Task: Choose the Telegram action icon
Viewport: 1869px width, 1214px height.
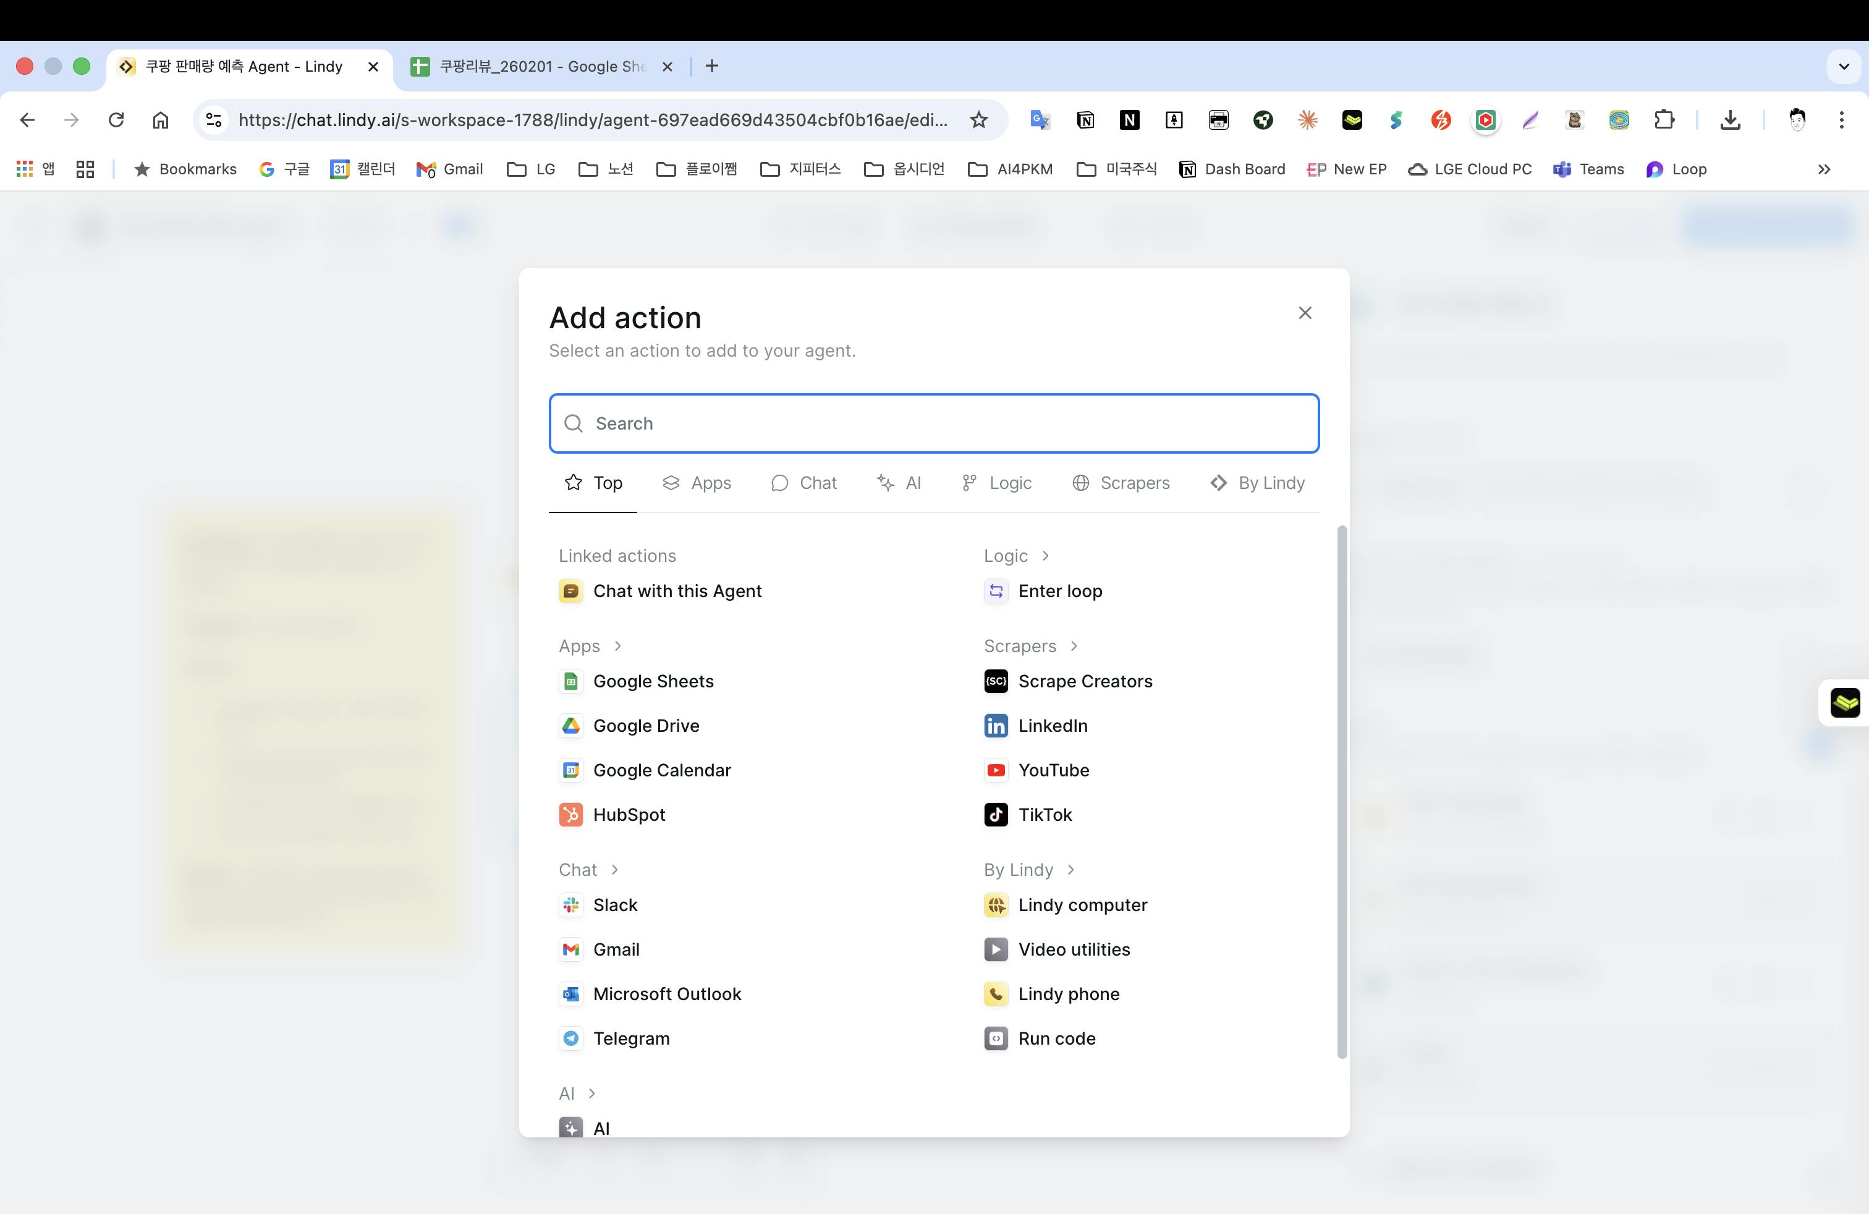Action: pos(571,1039)
